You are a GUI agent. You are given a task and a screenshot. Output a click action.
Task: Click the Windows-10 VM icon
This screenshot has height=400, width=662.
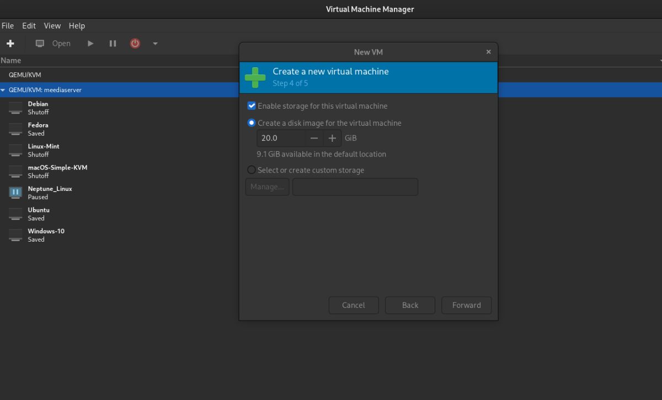click(x=15, y=234)
